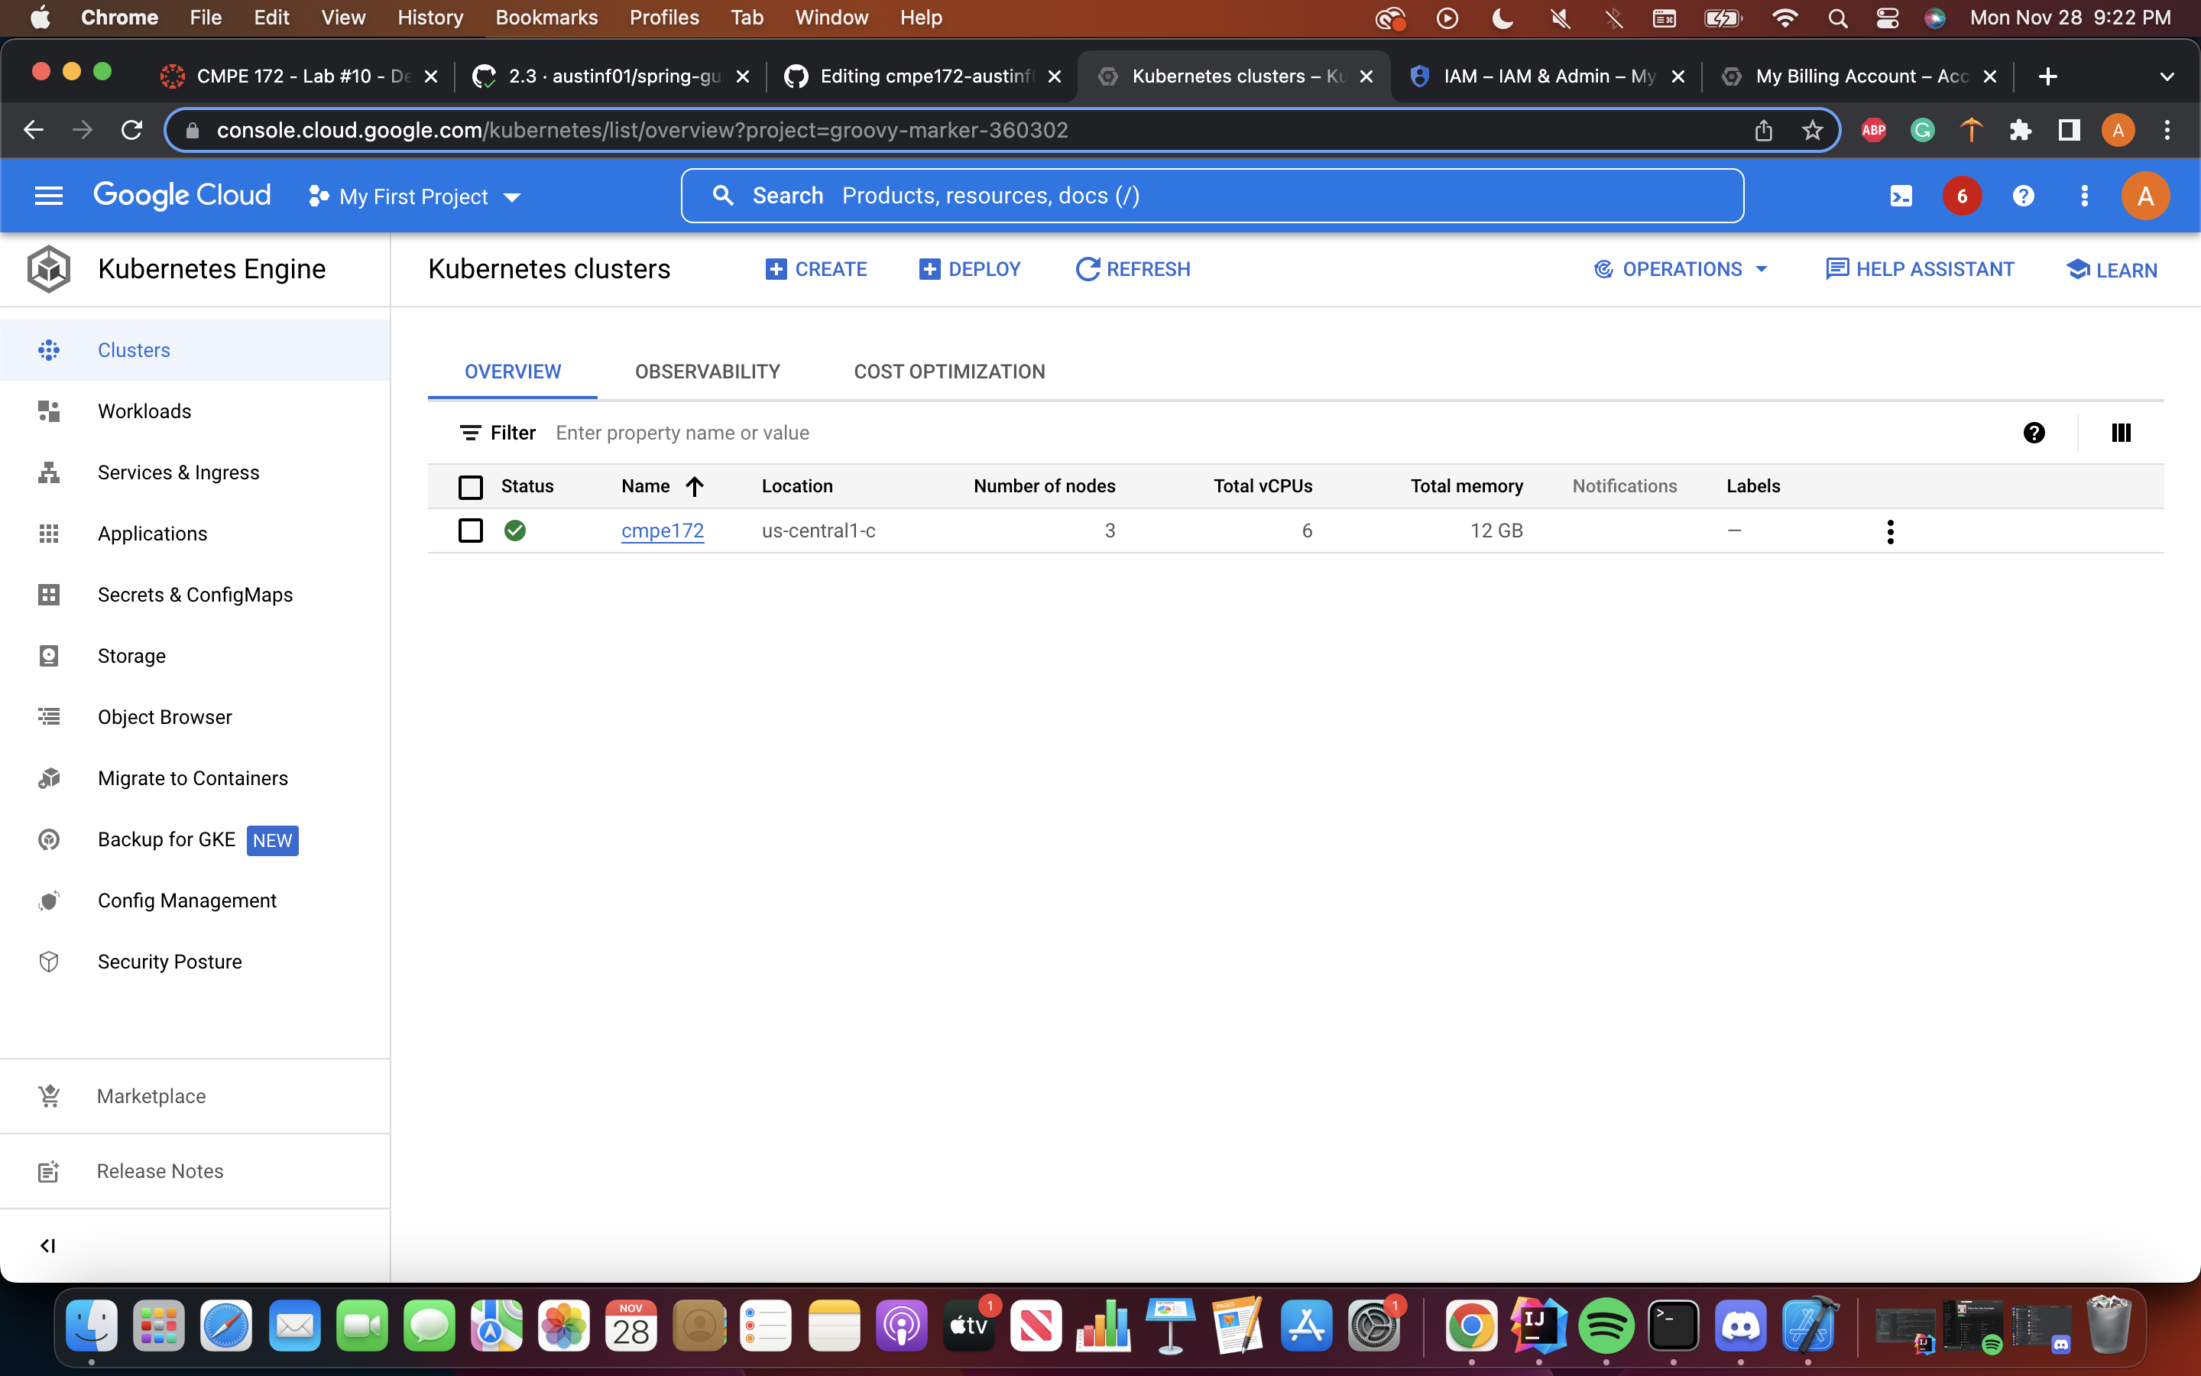Viewport: 2201px width, 1376px height.
Task: Open Marketplace in the sidebar
Action: click(x=195, y=1095)
